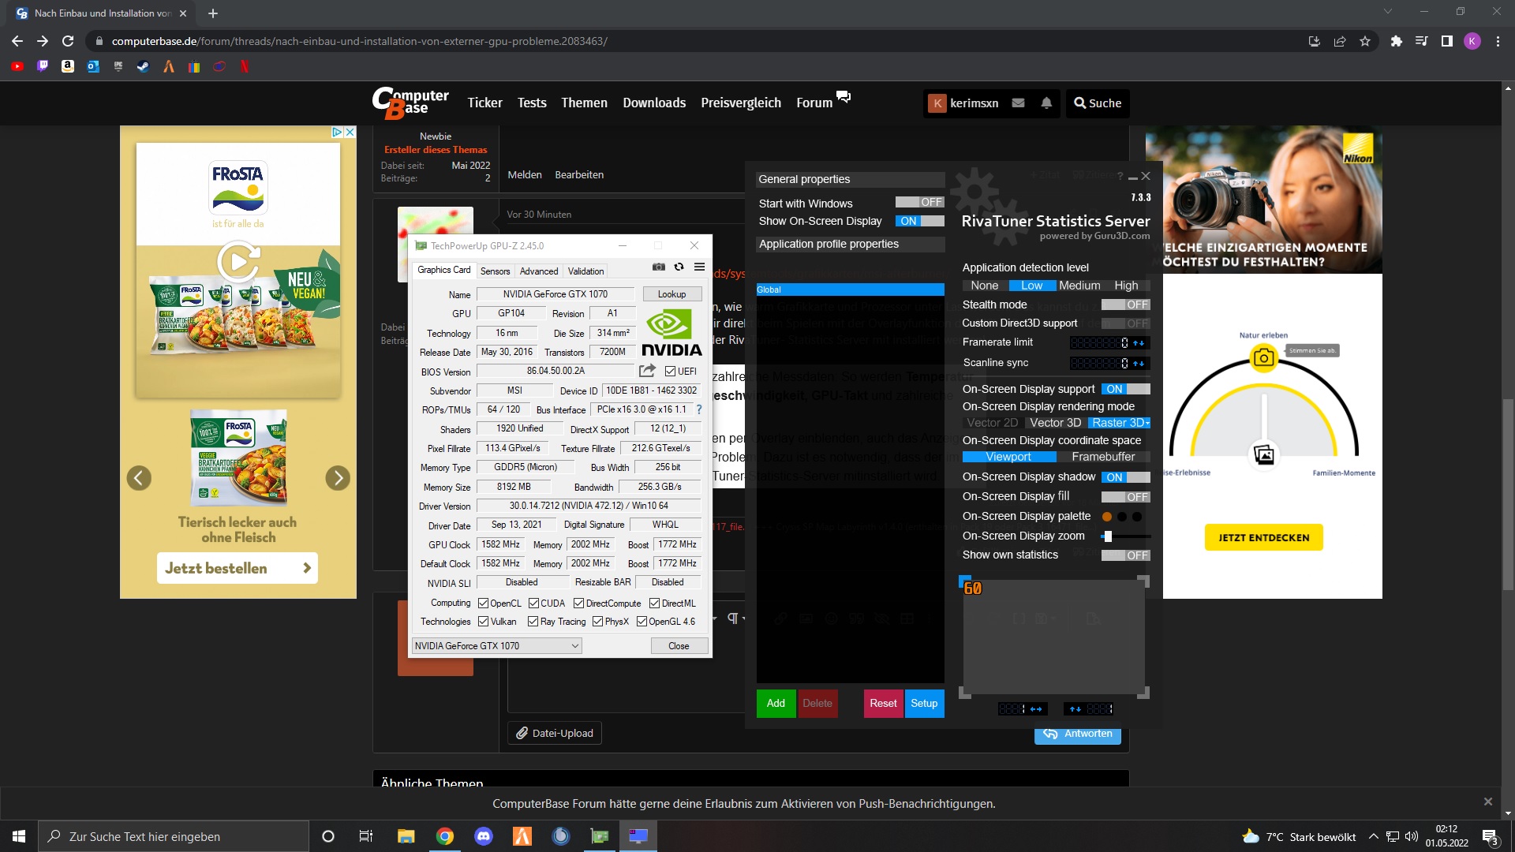Image resolution: width=1515 pixels, height=852 pixels.
Task: Toggle Start with Windows switch
Action: click(x=919, y=203)
